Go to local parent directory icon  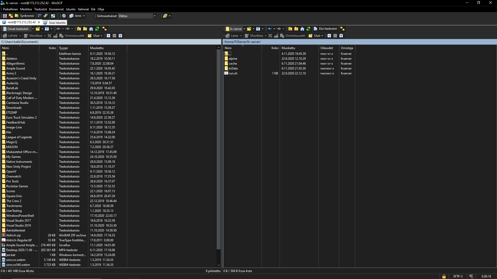click(79, 29)
